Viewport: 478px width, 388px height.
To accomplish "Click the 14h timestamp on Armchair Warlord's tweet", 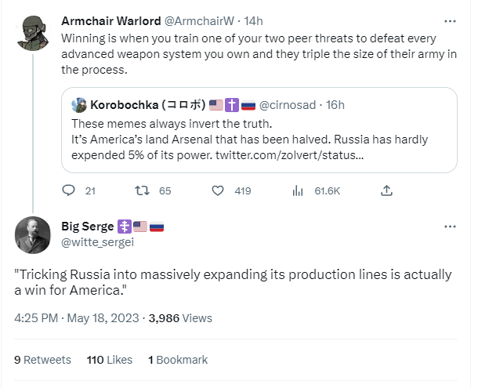I will click(254, 21).
